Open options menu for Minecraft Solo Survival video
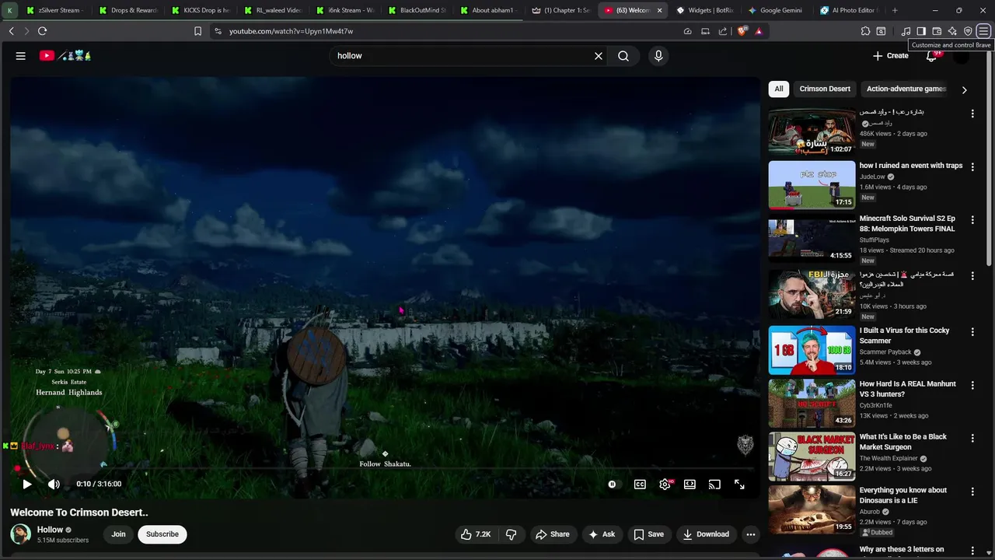995x560 pixels. point(972,221)
